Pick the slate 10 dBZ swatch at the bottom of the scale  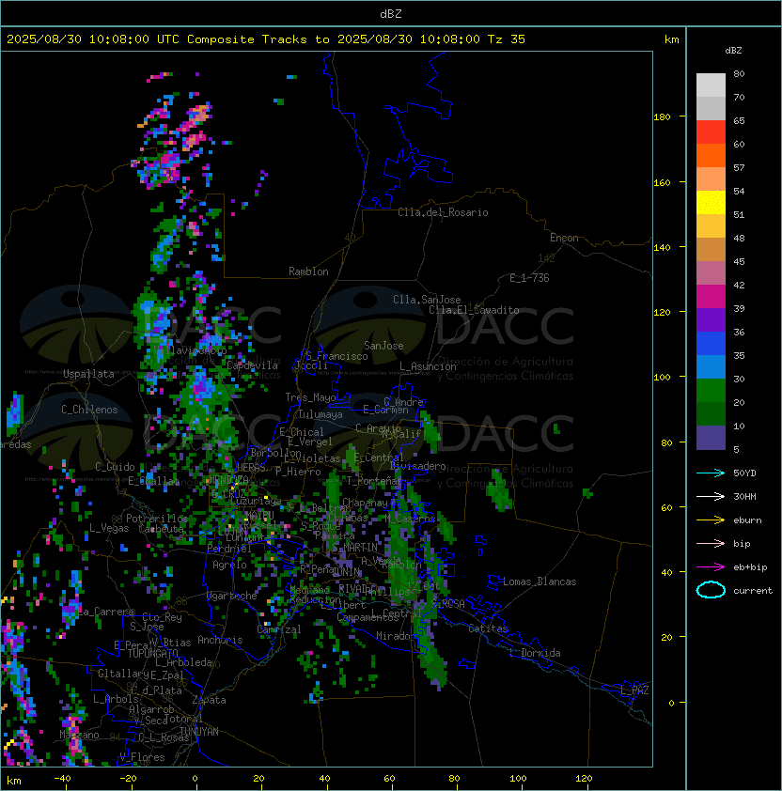coord(711,438)
